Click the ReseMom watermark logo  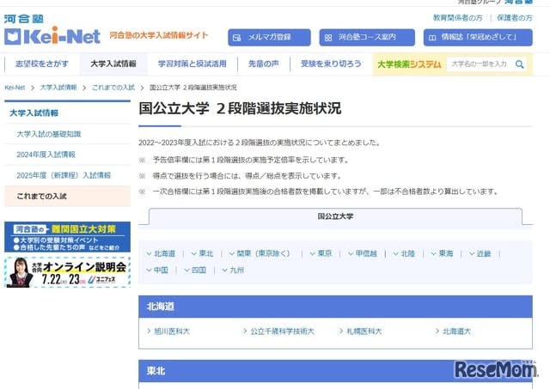[496, 369]
